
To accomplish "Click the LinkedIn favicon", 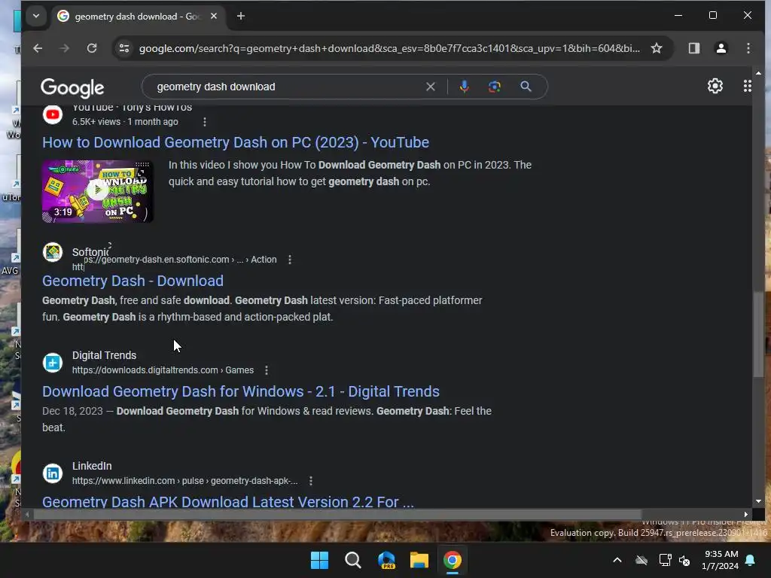I will point(53,473).
